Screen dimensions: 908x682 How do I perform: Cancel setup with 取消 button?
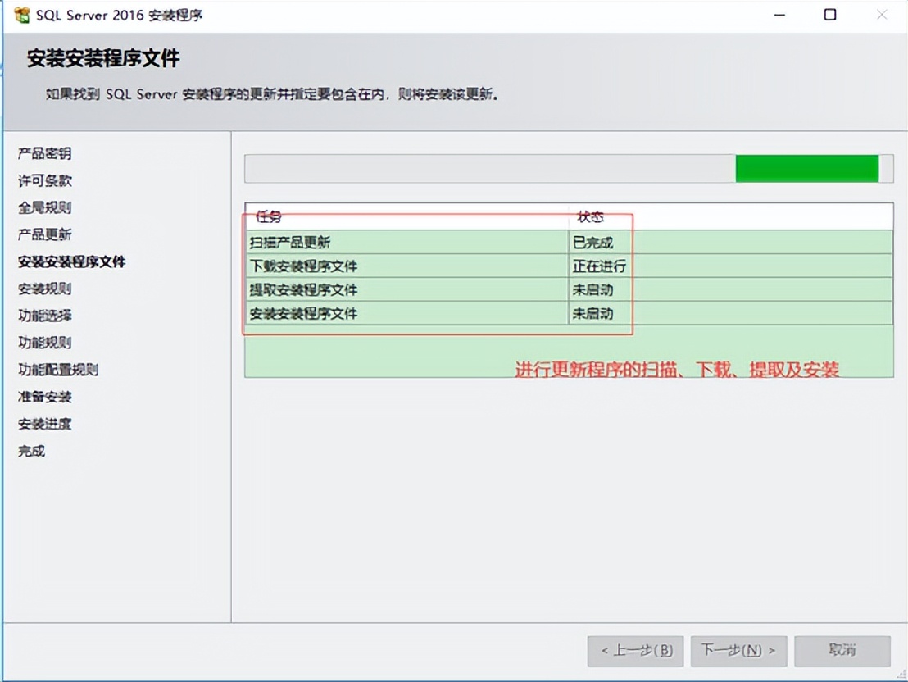(842, 651)
